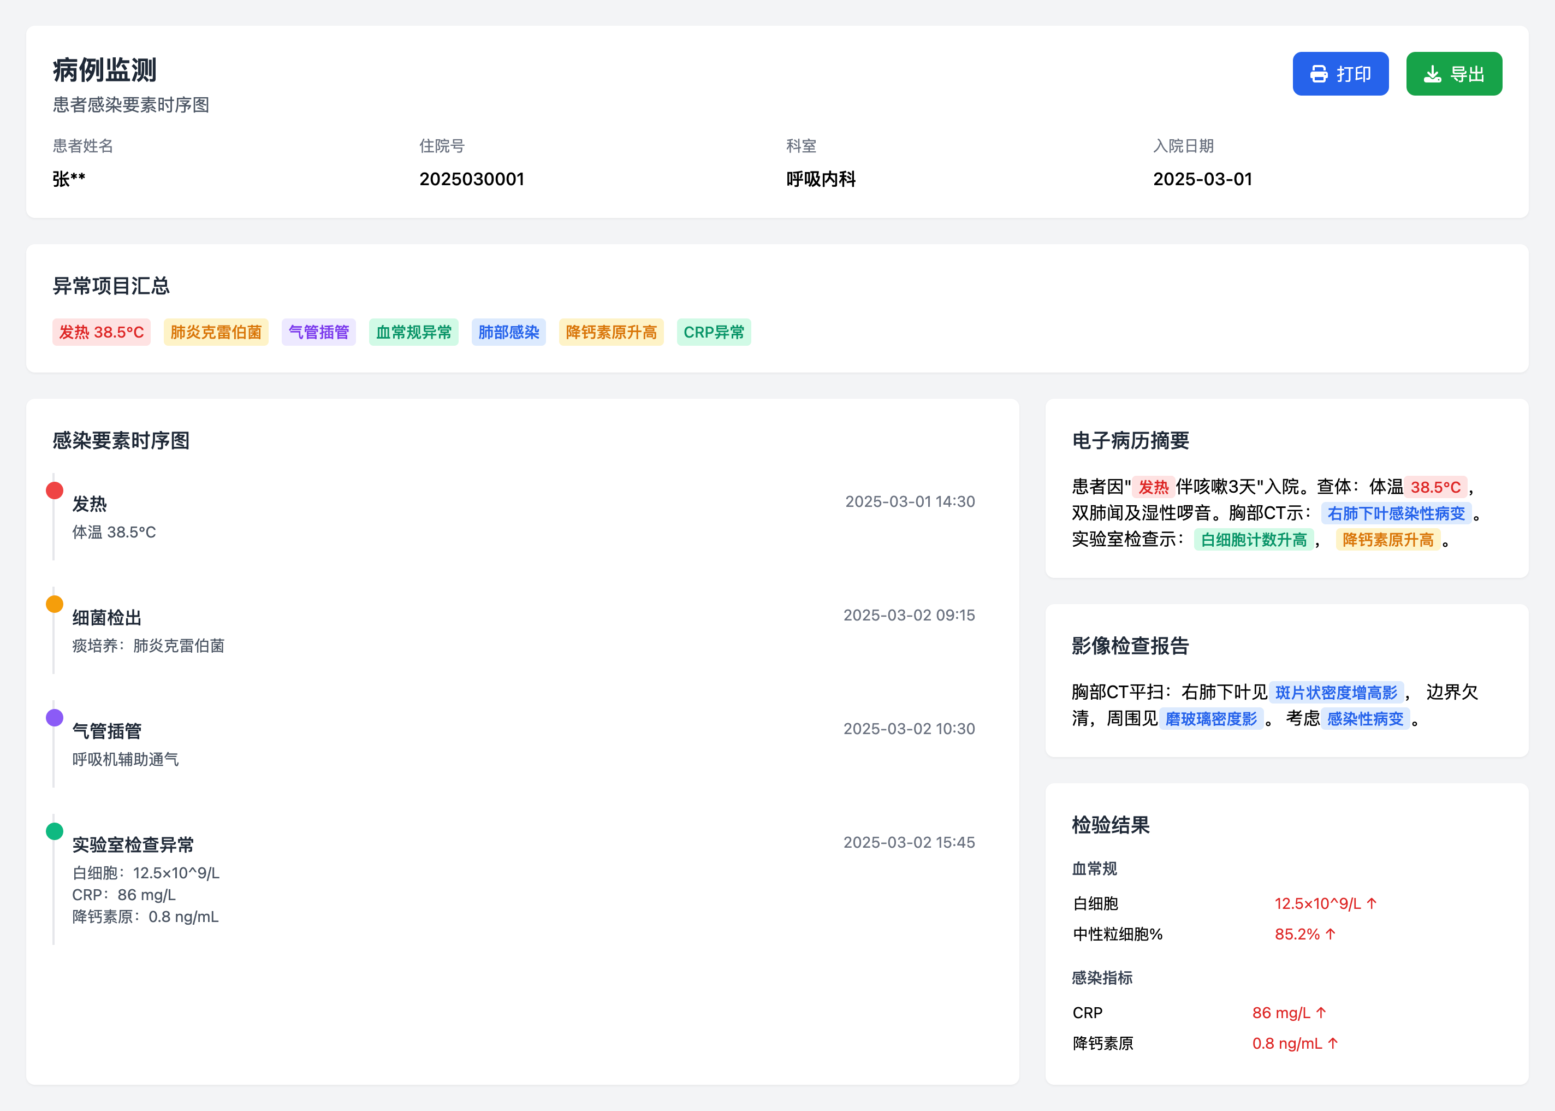Select the green timeline dot for 实验室检查异常
Screen dimensions: 1555x1111
[54, 831]
